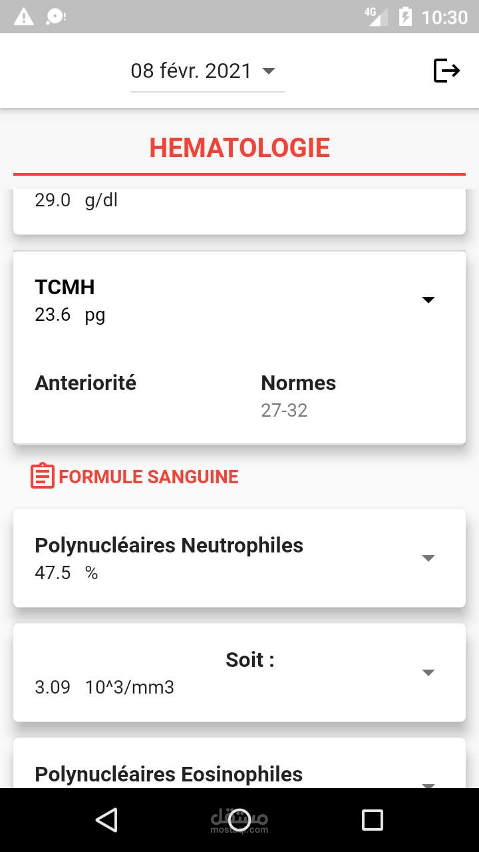Tap the TCMH title text
479x852 pixels.
tap(65, 287)
